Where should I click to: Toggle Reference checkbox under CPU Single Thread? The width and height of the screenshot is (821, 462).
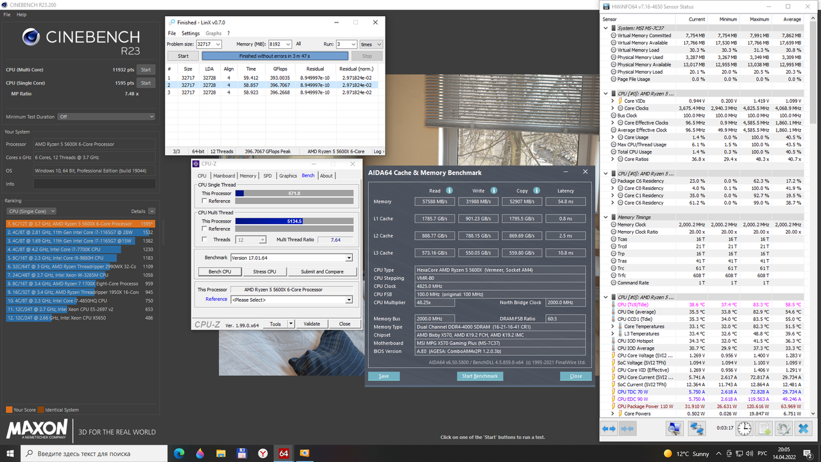205,201
